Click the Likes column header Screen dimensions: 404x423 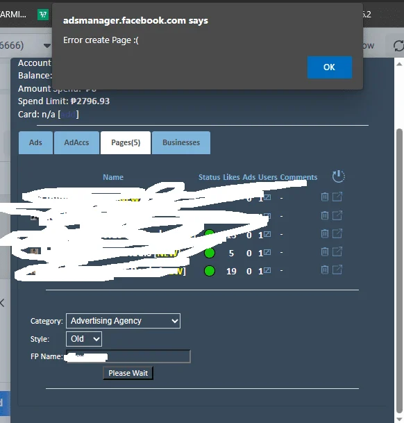(x=231, y=177)
